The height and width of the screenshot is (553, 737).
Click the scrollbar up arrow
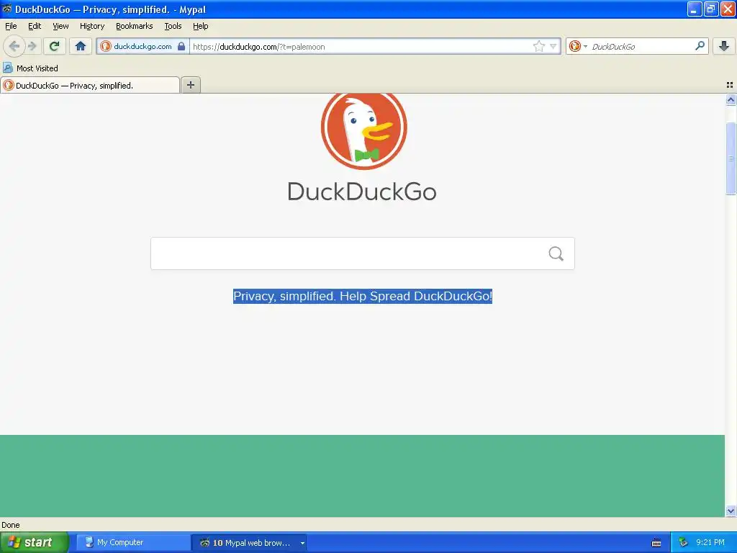coord(731,99)
